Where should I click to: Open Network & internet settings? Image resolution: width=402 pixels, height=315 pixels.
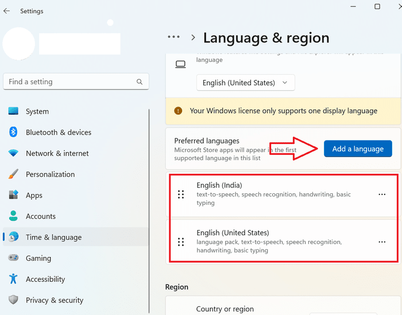(76, 153)
